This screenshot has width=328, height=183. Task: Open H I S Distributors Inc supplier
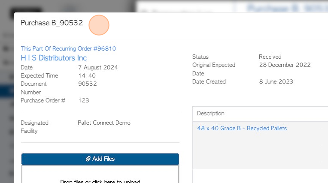(54, 58)
